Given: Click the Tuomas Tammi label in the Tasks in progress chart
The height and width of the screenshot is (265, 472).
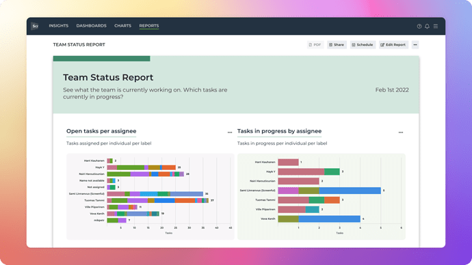Looking at the screenshot, I should point(265,200).
